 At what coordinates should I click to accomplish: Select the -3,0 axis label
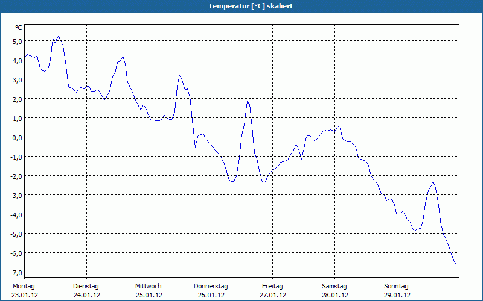16,195
